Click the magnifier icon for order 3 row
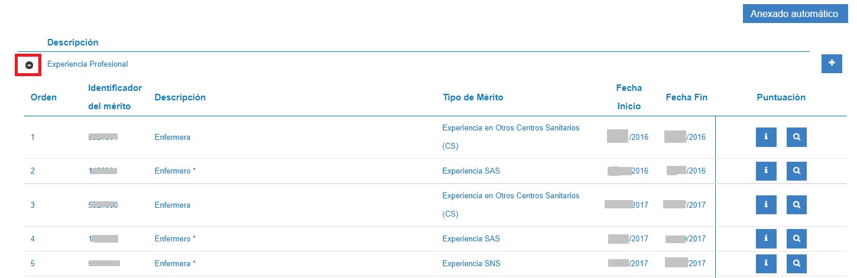 [x=797, y=205]
